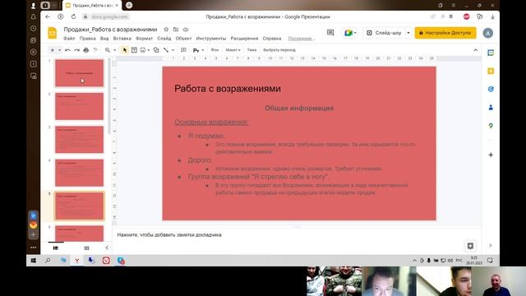Click the browser reload icon

click(73, 16)
